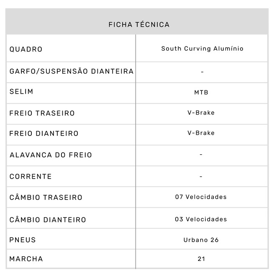Viewport: 276px width, 276px height.
Task: Select the 03 Velocidades value
Action: (201, 219)
